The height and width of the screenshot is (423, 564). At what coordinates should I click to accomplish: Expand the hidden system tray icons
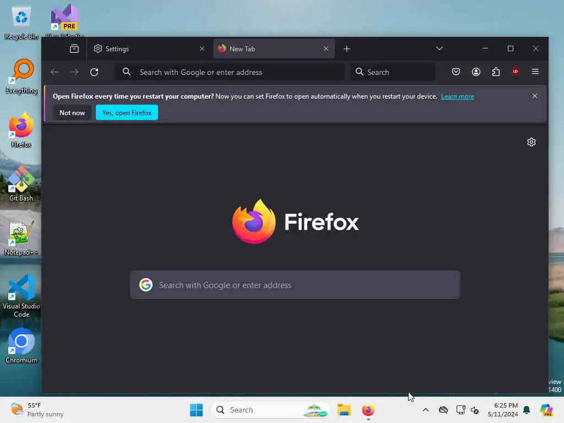pyautogui.click(x=426, y=410)
